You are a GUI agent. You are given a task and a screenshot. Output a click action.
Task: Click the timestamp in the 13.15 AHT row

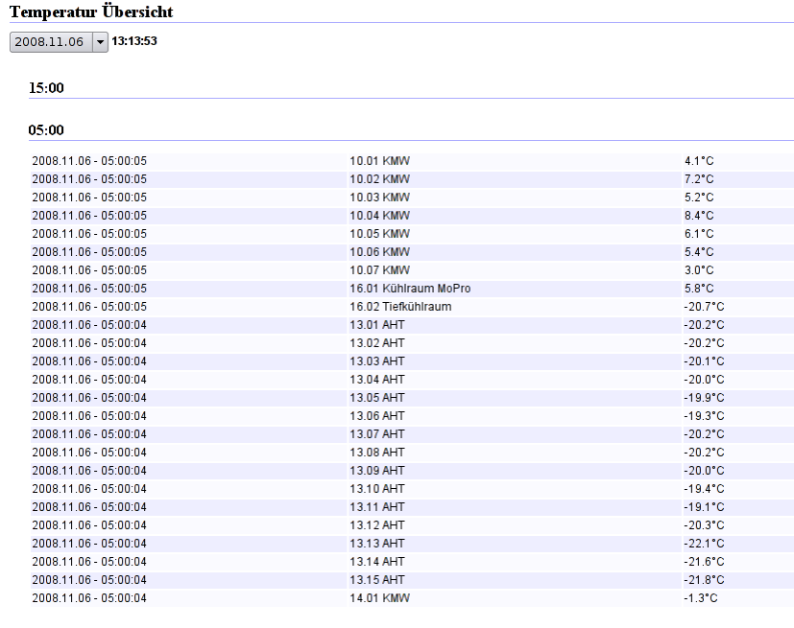pyautogui.click(x=89, y=579)
